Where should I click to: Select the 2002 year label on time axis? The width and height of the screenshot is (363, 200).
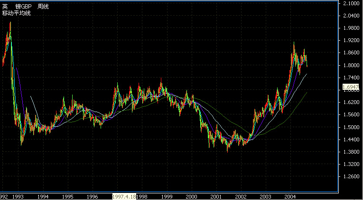[x=241, y=196]
